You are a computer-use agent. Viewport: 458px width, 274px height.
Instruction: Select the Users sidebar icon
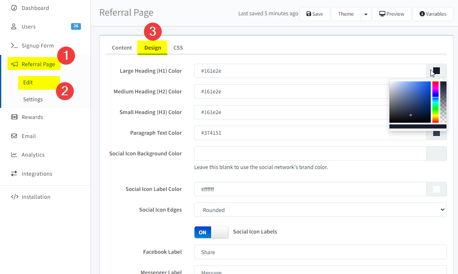click(x=14, y=26)
